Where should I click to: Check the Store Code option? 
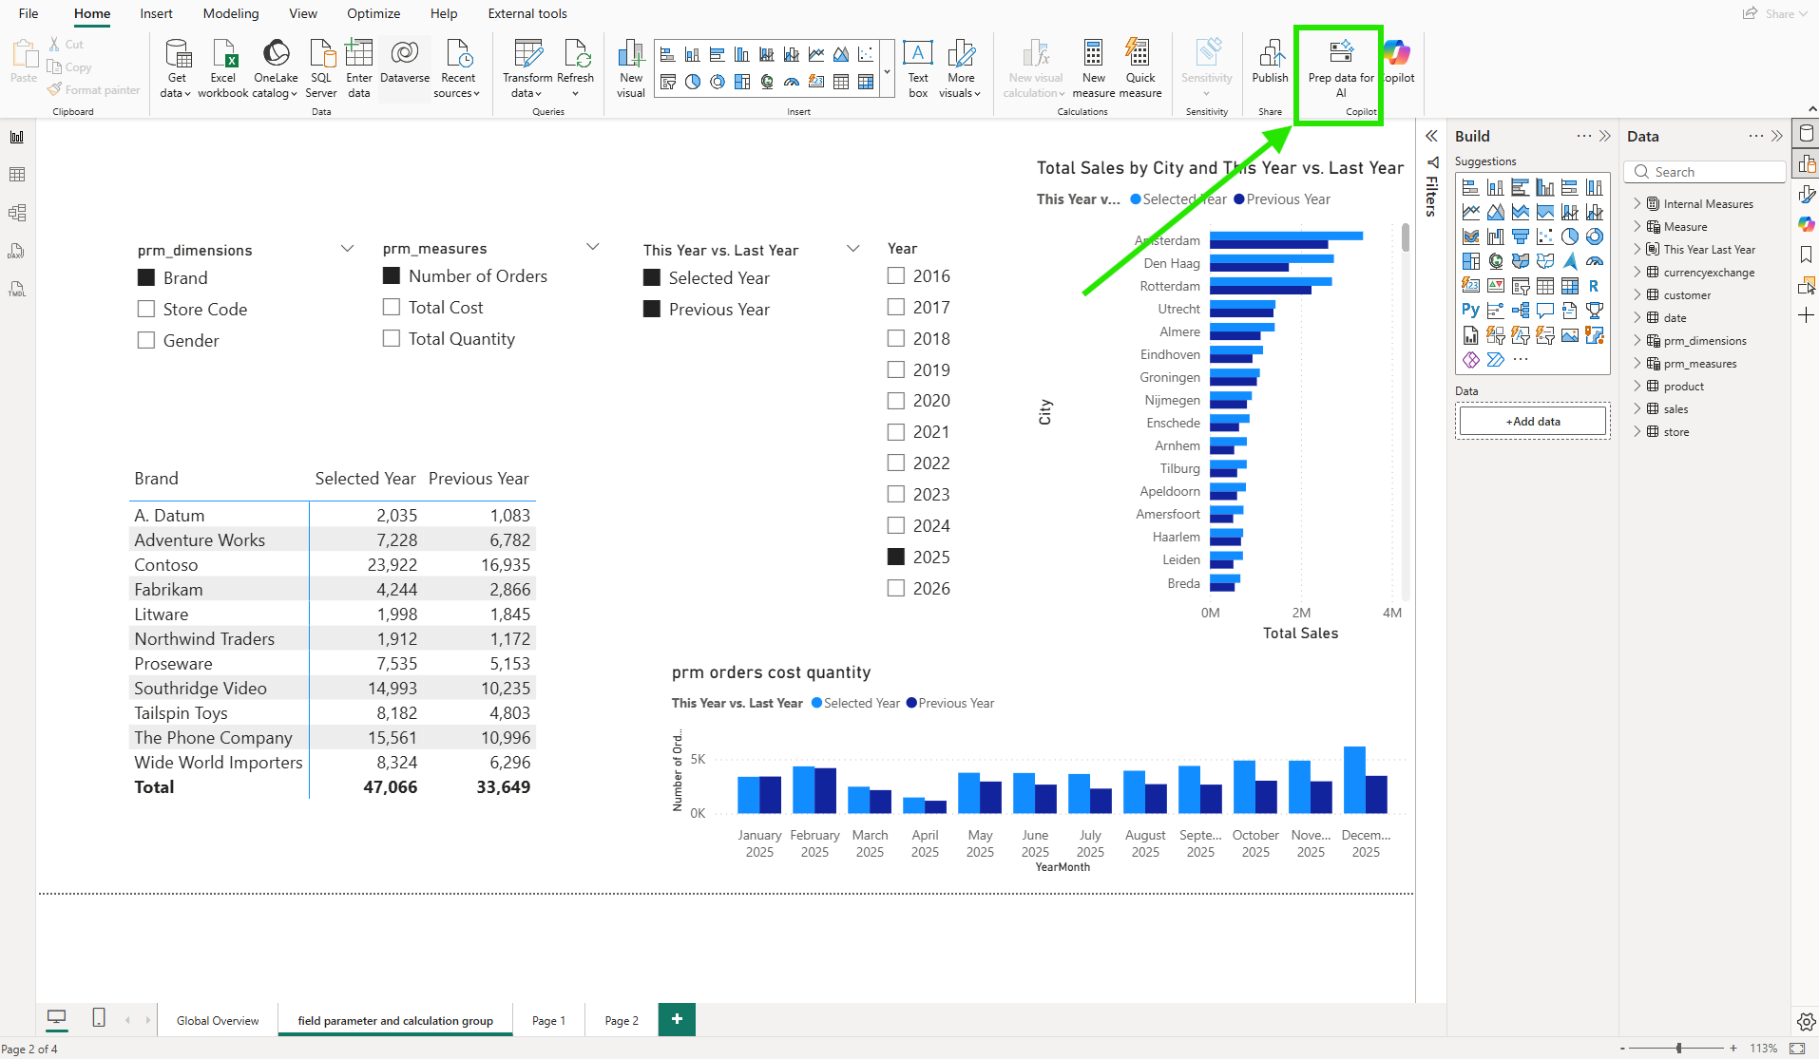pyautogui.click(x=146, y=309)
